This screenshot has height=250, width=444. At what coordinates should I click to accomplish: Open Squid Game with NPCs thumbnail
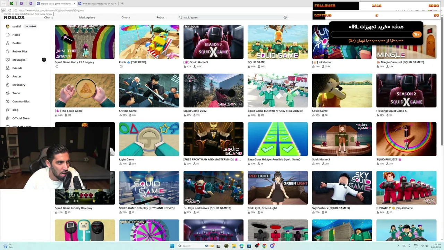click(277, 90)
